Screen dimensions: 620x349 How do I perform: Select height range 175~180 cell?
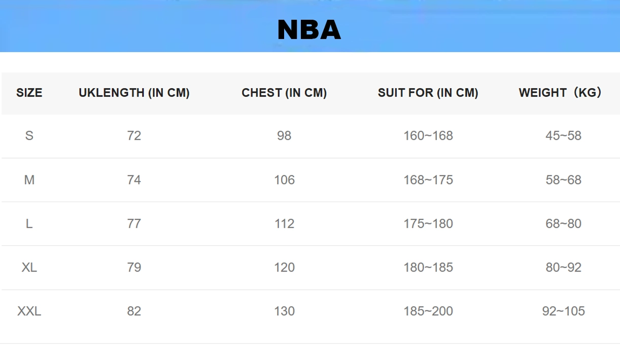point(428,224)
